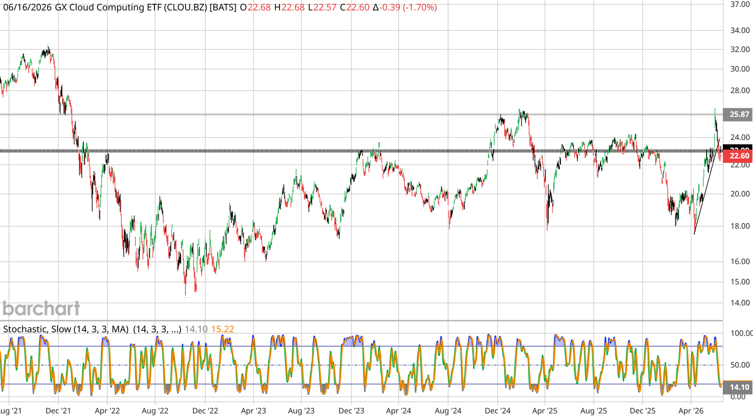Click the 30.00 price axis label
753x419 pixels.
click(x=740, y=69)
